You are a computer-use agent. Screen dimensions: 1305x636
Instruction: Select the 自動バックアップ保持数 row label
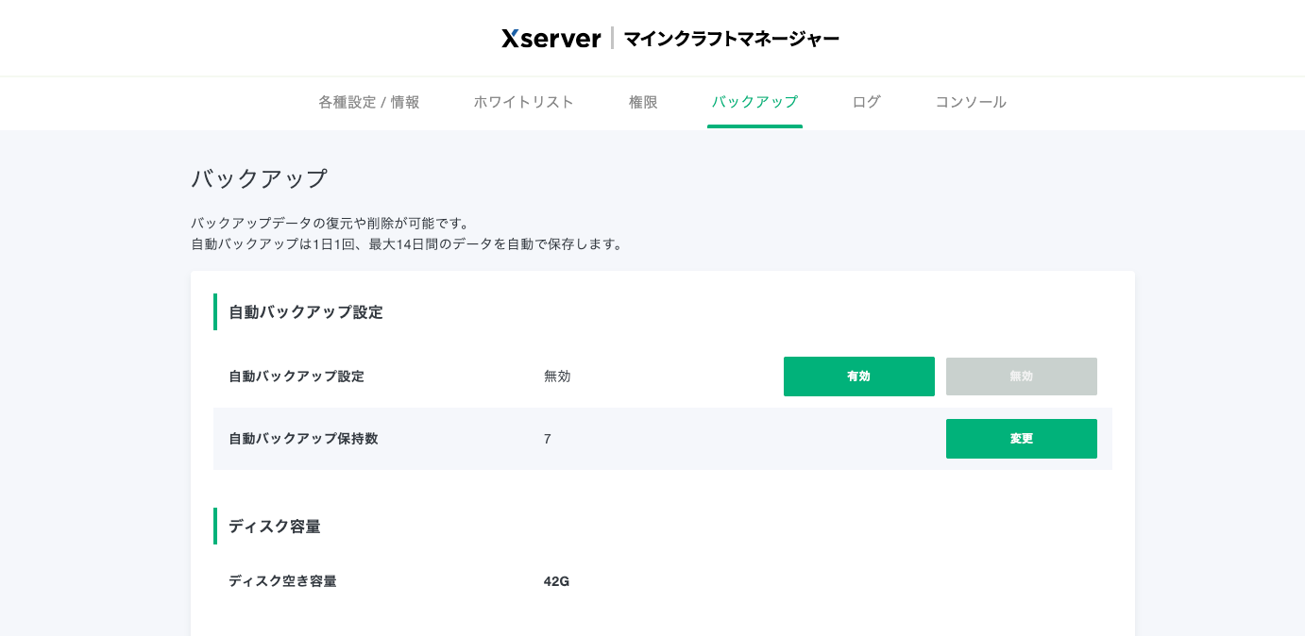(x=303, y=439)
